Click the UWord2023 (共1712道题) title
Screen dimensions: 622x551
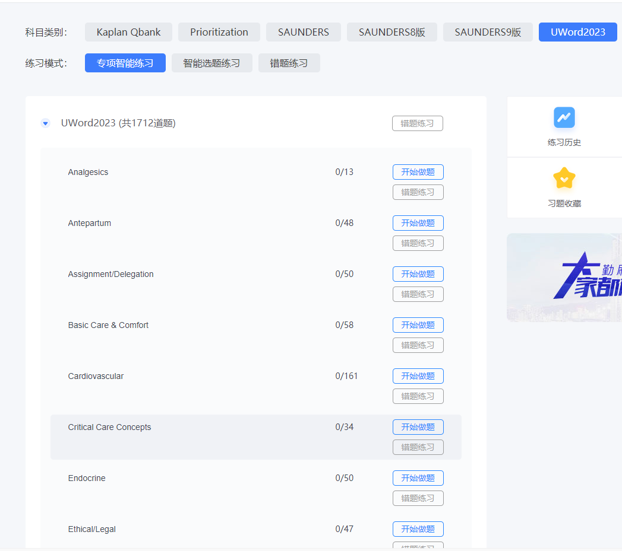[118, 123]
